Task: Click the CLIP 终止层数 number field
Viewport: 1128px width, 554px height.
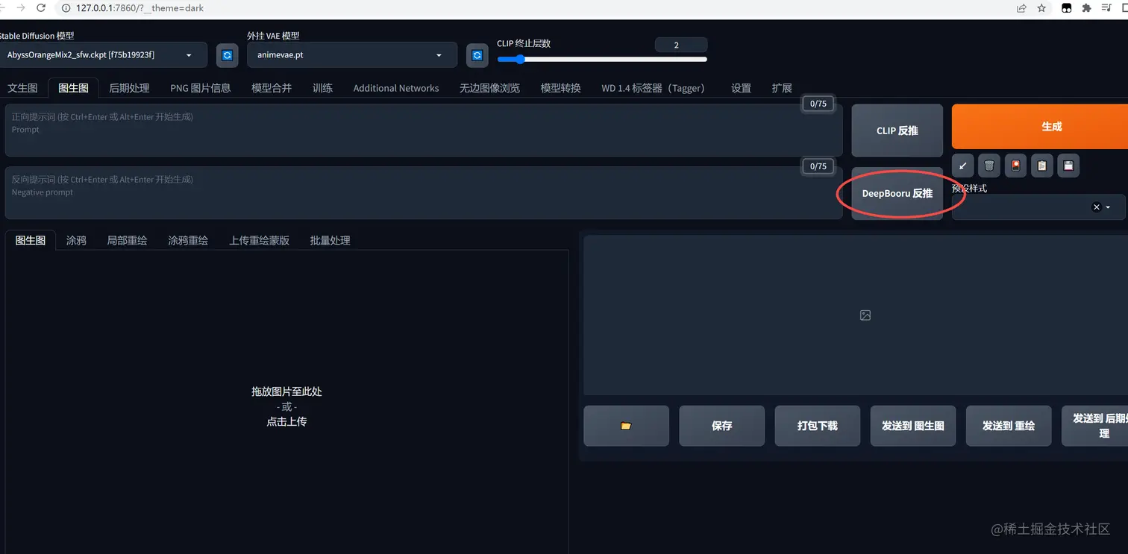Action: point(680,45)
